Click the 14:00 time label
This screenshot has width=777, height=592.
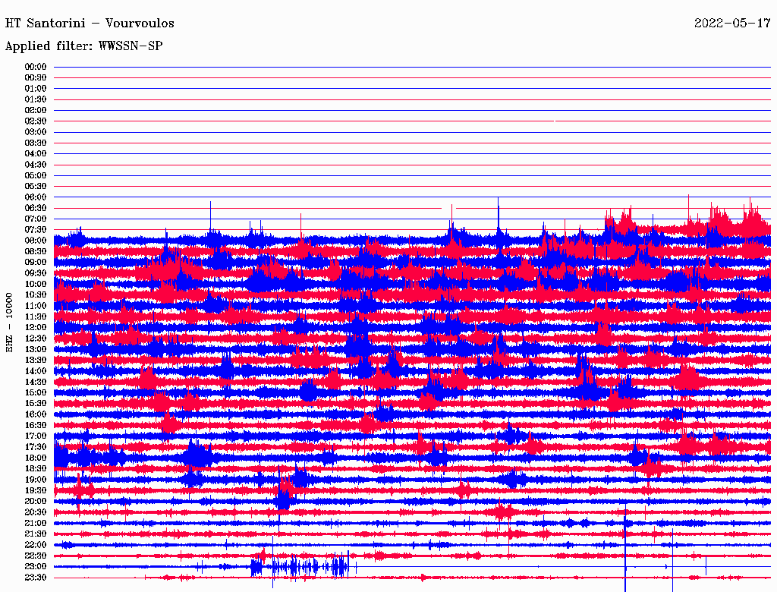click(x=36, y=371)
